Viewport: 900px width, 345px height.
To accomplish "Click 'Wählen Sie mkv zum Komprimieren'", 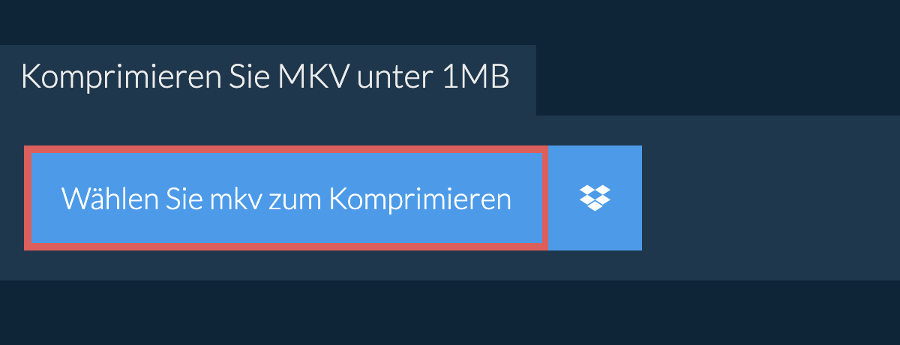I will click(286, 198).
